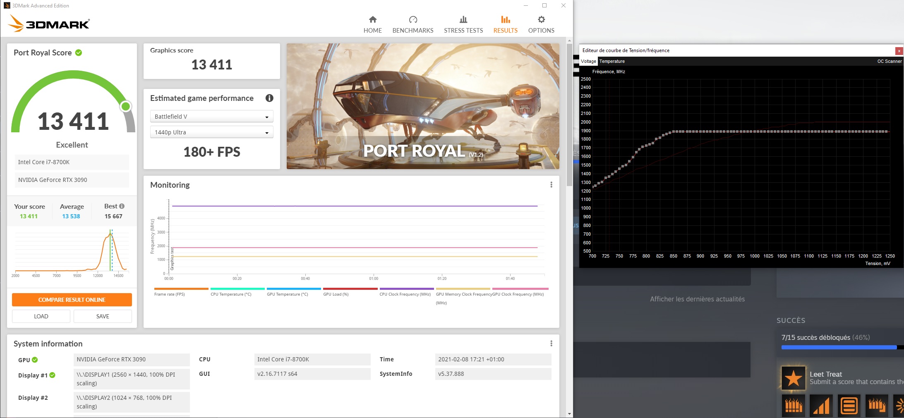Click the Leet Treat star achievement icon
This screenshot has width=904, height=418.
click(793, 378)
